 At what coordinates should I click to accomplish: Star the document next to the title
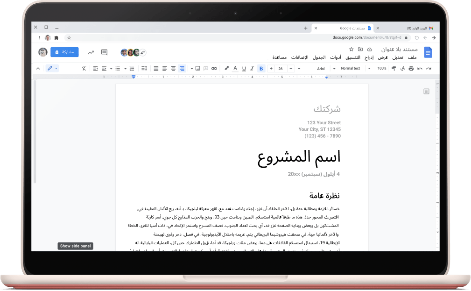point(351,50)
